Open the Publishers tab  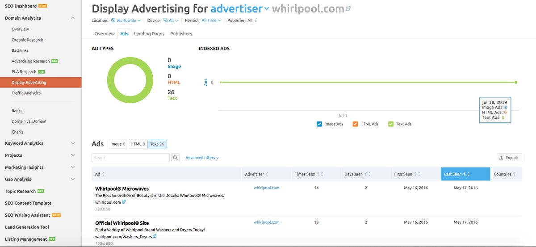pos(181,34)
